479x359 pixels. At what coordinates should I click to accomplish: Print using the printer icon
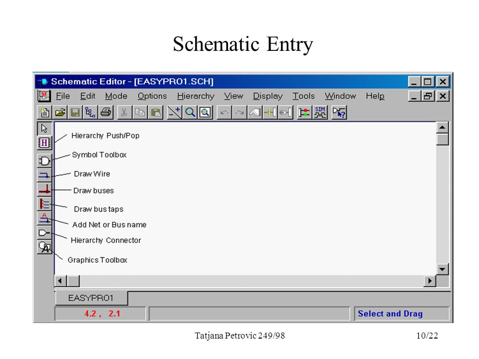(x=106, y=112)
